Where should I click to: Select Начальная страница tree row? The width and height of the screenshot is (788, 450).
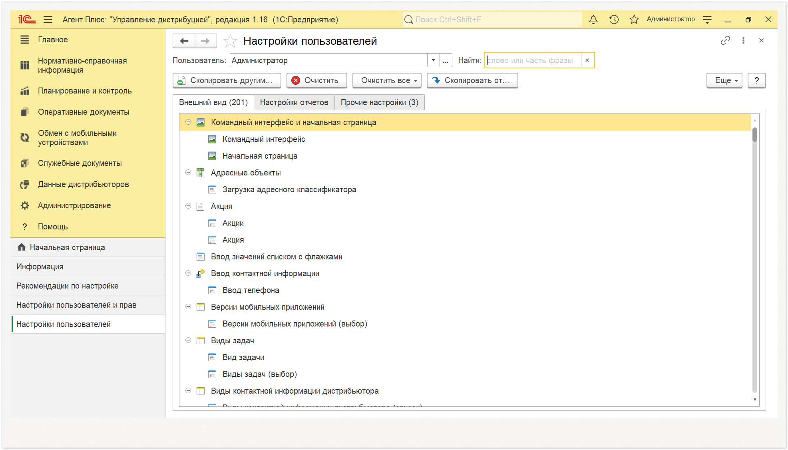click(x=465, y=156)
